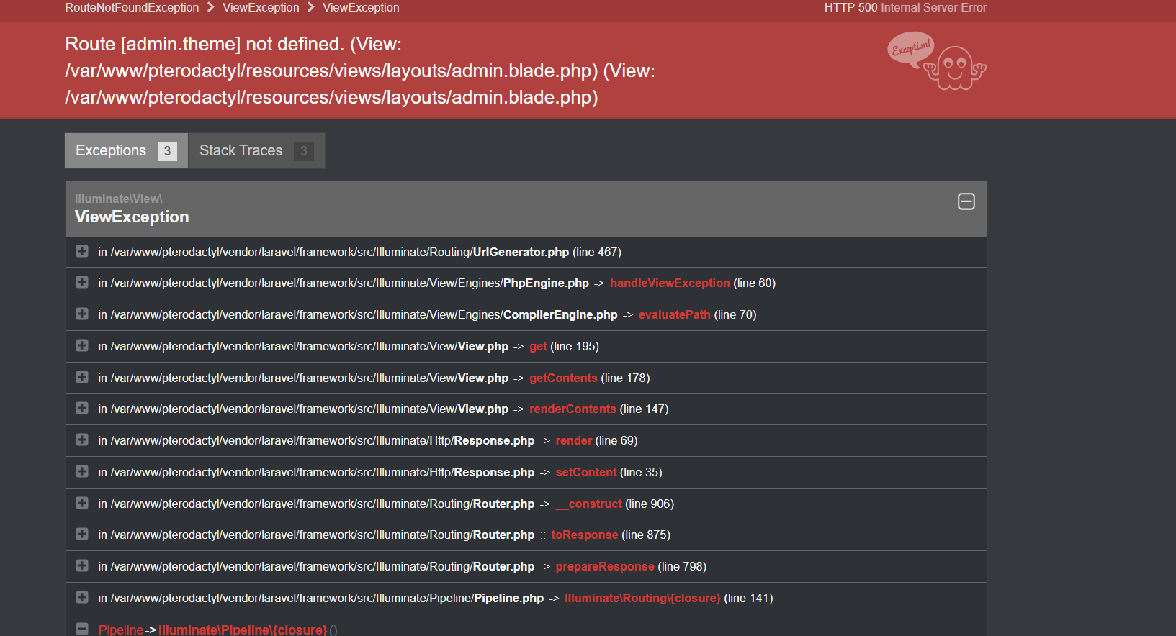Expand the Response.php render line 69 row
This screenshot has height=636, width=1176.
pos(82,440)
